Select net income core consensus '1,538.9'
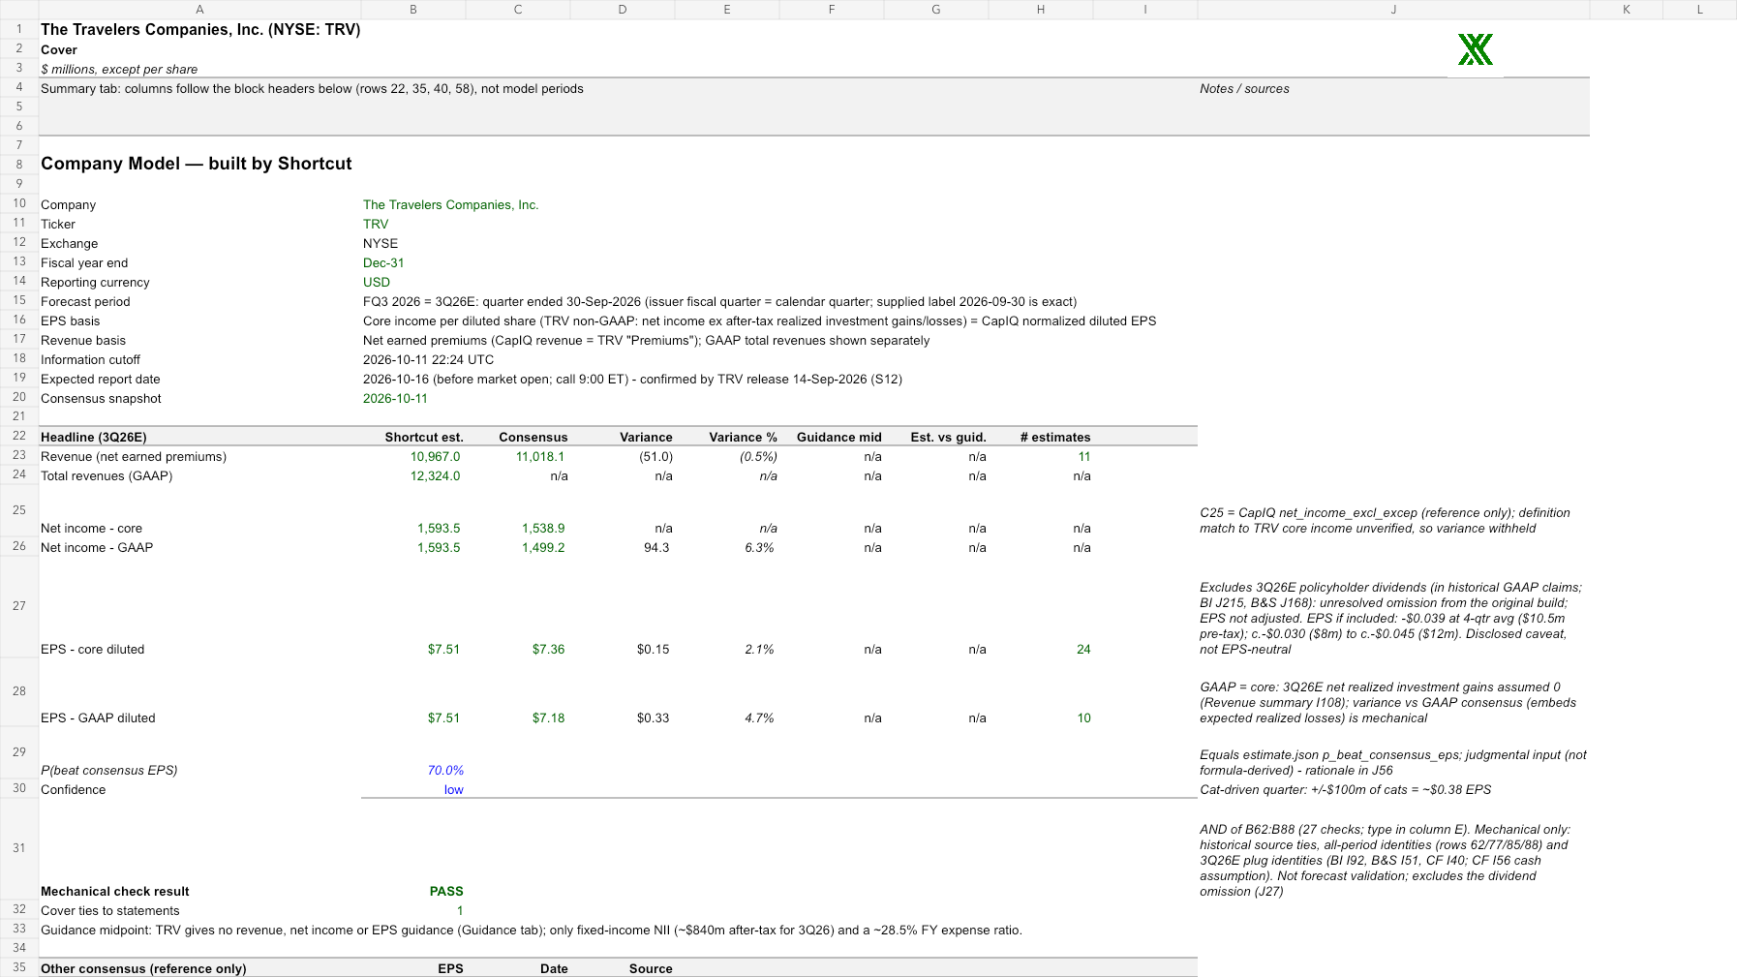The width and height of the screenshot is (1737, 977). (543, 528)
